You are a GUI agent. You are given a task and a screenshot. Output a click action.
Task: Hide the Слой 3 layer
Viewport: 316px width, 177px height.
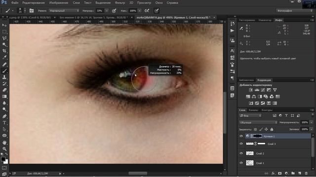(x=241, y=144)
